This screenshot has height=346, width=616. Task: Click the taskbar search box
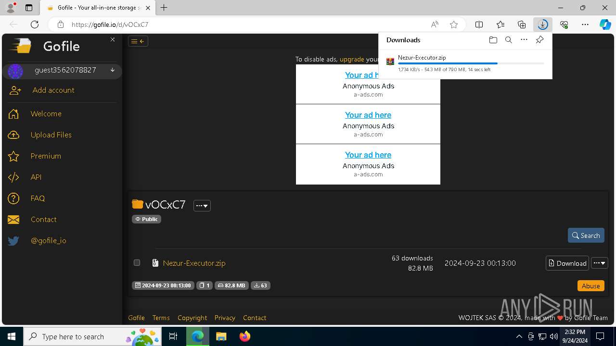[x=92, y=336]
